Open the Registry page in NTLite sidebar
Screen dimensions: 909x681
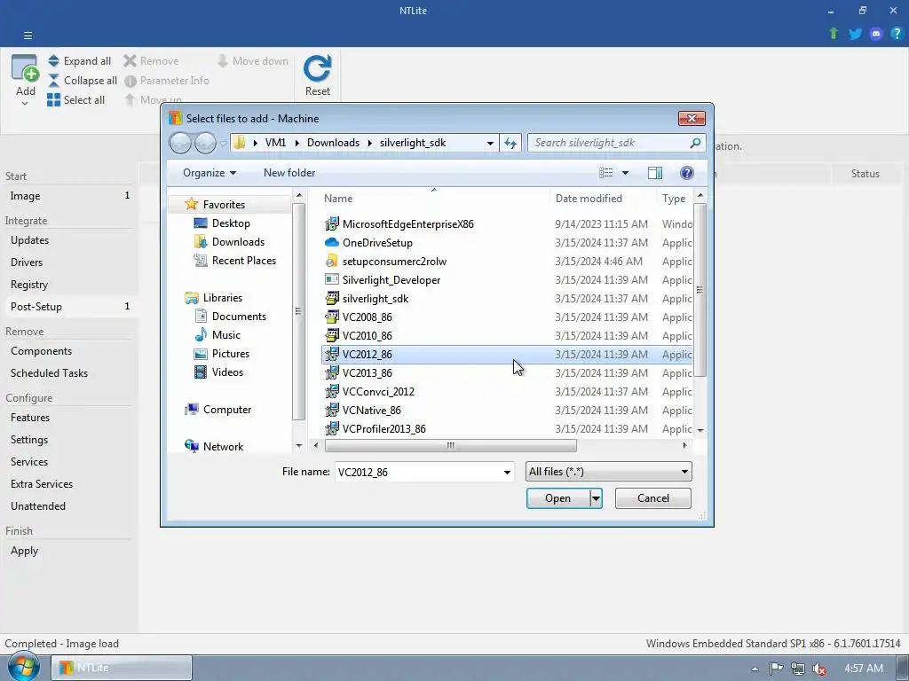tap(29, 285)
